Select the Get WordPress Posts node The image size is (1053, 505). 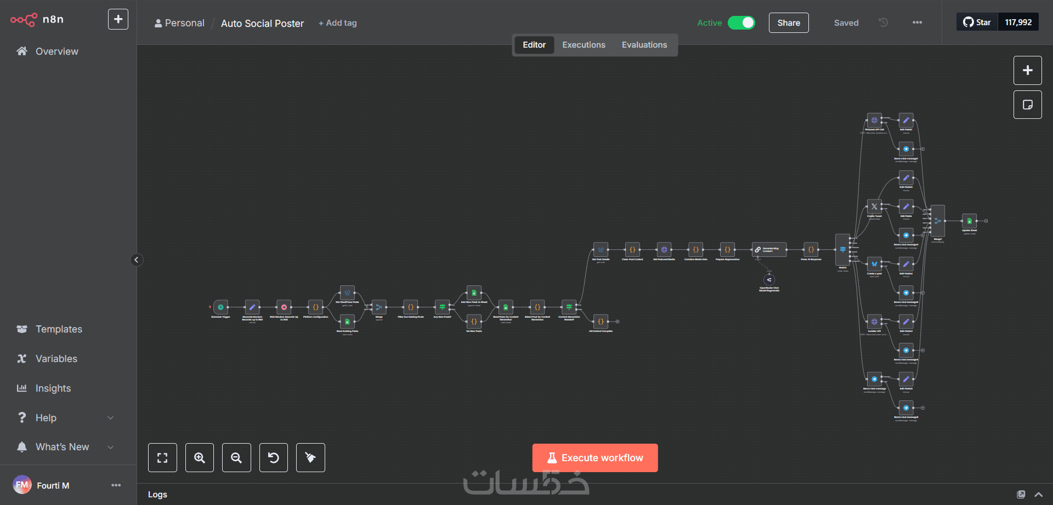coord(347,293)
